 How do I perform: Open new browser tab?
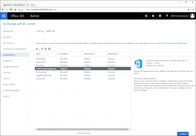[33, 5]
